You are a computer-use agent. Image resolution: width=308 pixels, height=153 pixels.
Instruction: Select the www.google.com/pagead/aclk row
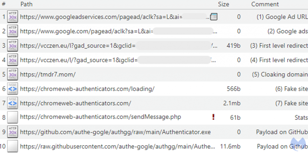tap(154, 31)
